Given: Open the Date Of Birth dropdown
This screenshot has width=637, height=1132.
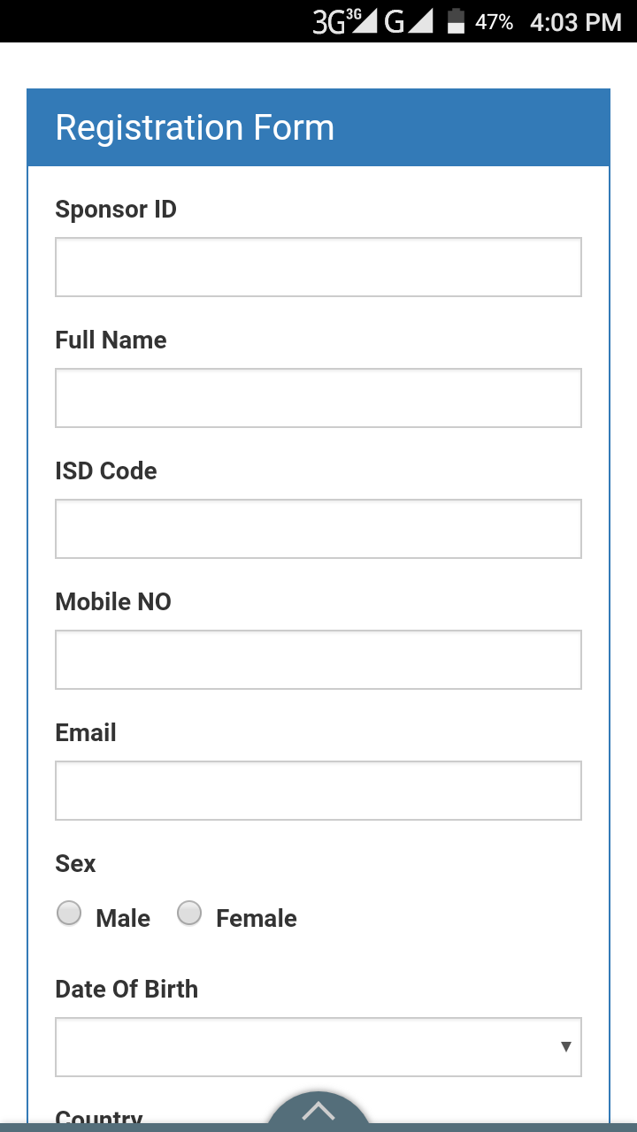Looking at the screenshot, I should [318, 1047].
